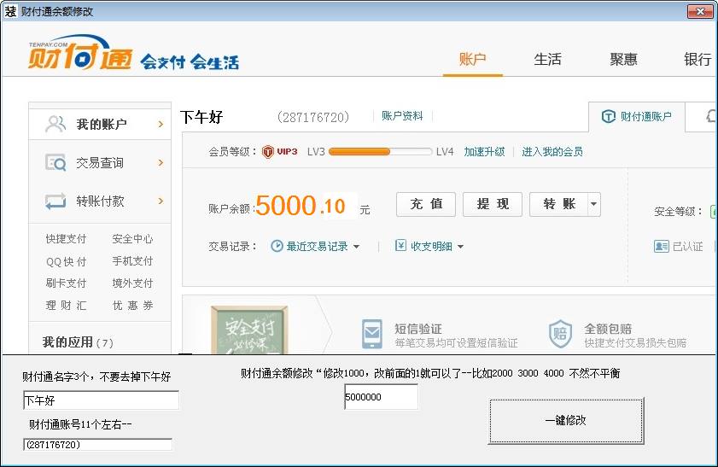The height and width of the screenshot is (467, 718).
Task: Click the 一键修改 button
Action: [566, 420]
